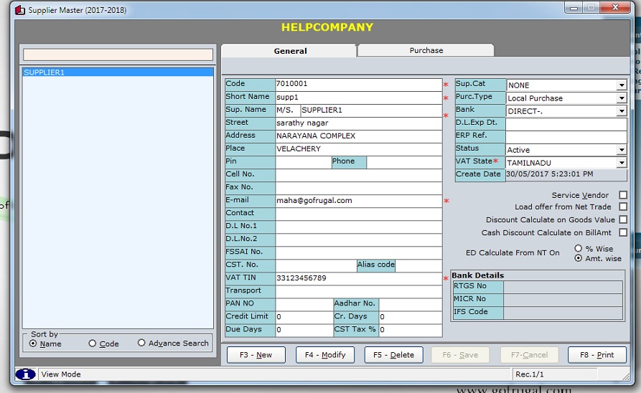This screenshot has width=641, height=393.
Task: Click the F8 - Print button
Action: [x=596, y=355]
